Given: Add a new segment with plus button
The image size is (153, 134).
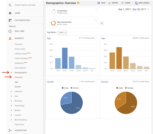Looking at the screenshot, I should pos(102,23).
